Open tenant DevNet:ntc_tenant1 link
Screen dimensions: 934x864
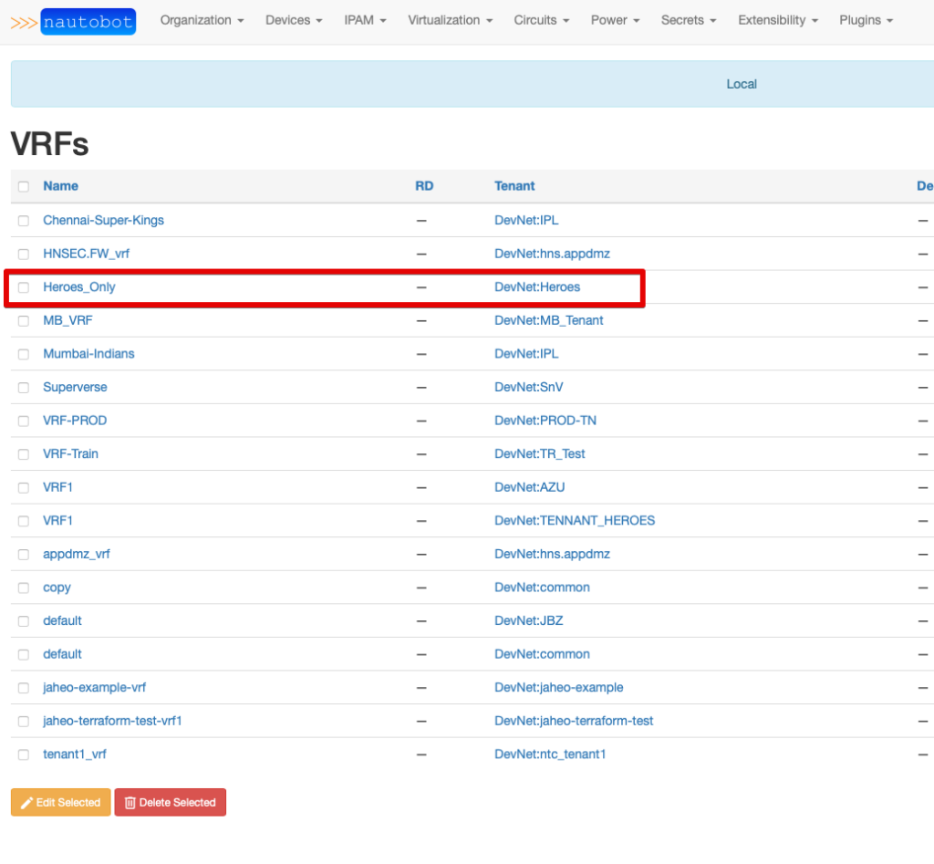click(x=550, y=754)
